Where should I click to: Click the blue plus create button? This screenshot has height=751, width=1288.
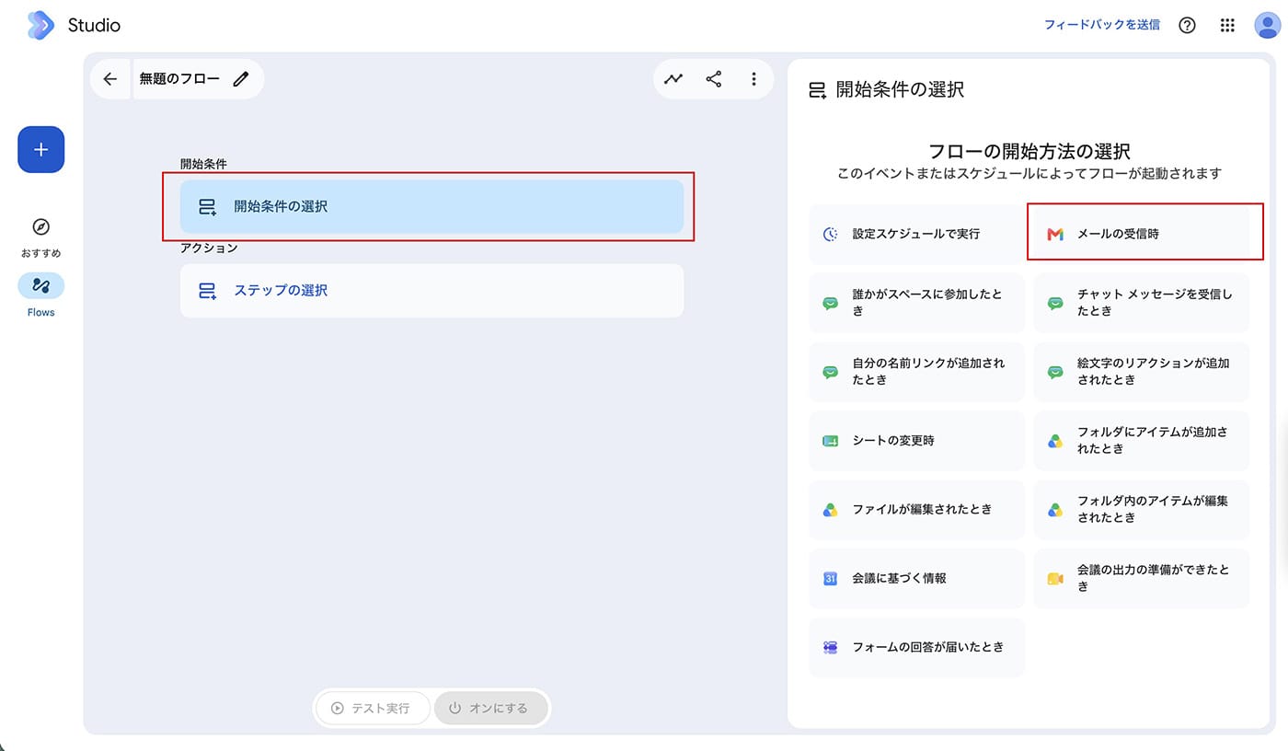pyautogui.click(x=41, y=149)
